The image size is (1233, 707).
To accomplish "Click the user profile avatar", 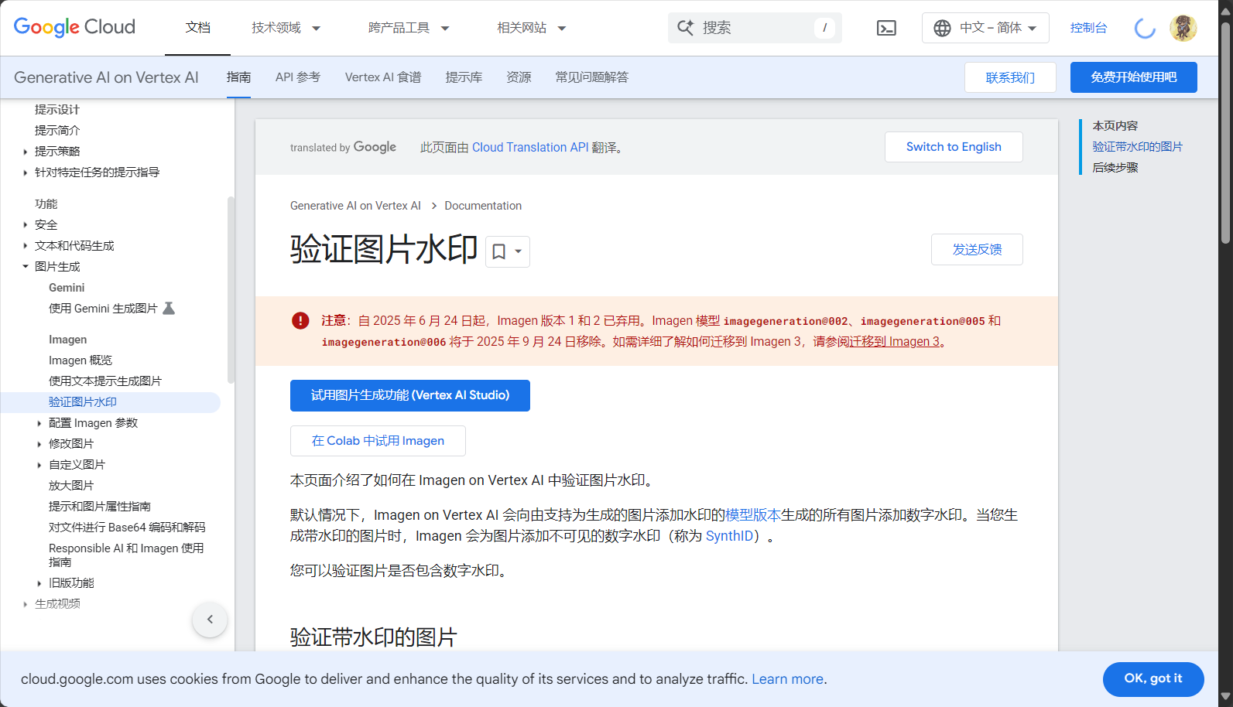I will (1183, 28).
